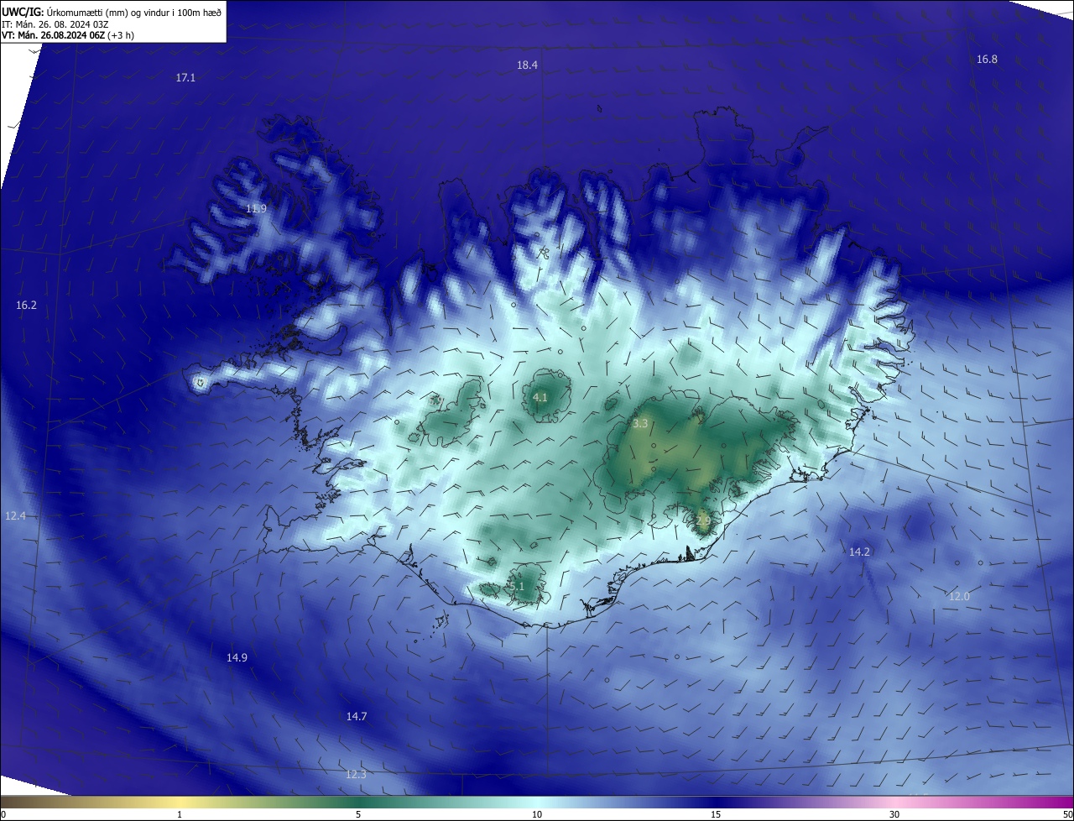Screen dimensions: 1074x821
Task: Click the legend tick label 10
Action: pos(537,814)
